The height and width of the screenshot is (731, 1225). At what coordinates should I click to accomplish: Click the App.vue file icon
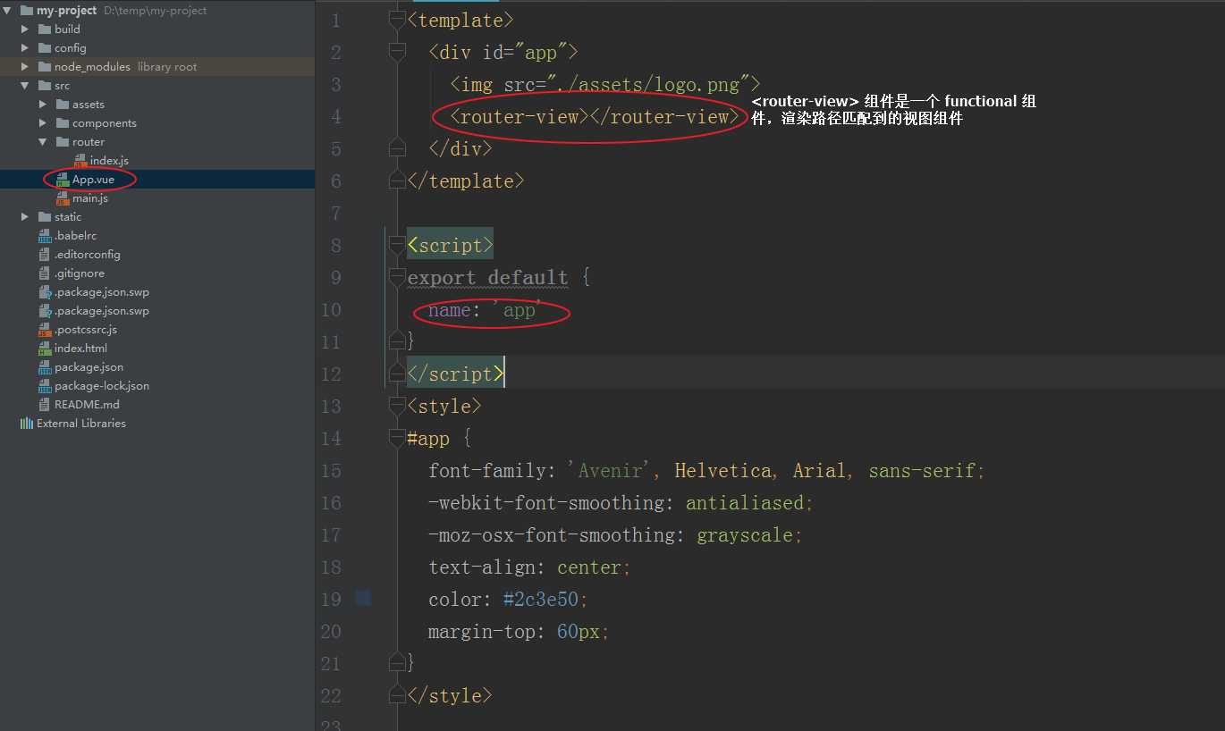(63, 180)
